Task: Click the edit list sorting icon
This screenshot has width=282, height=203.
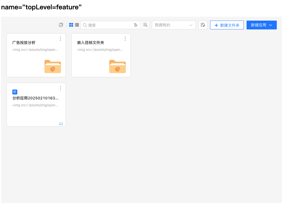Action: 203,25
